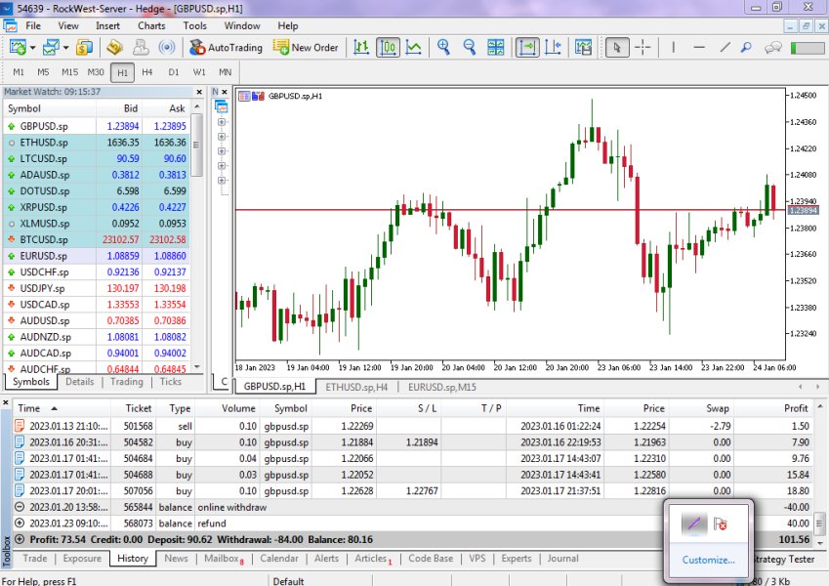829x586 pixels.
Task: Zoom out on the chart
Action: pyautogui.click(x=470, y=48)
